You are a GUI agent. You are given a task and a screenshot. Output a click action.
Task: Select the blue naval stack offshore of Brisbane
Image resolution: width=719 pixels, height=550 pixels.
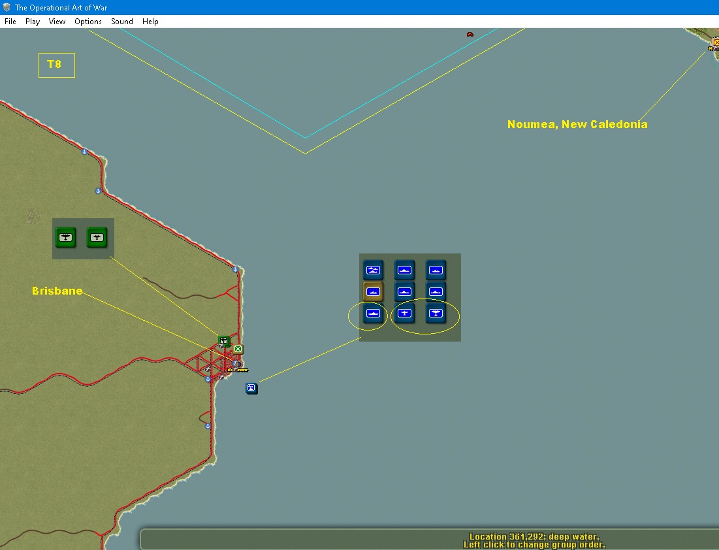point(251,389)
